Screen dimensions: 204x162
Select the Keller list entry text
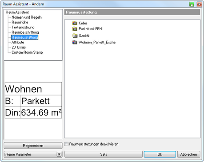pos(83,23)
